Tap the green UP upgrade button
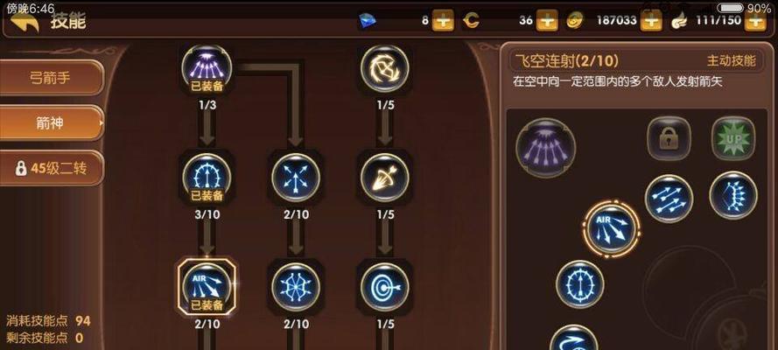This screenshot has height=350, width=778. tap(732, 139)
